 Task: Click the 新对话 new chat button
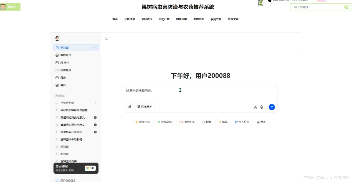click(x=76, y=48)
